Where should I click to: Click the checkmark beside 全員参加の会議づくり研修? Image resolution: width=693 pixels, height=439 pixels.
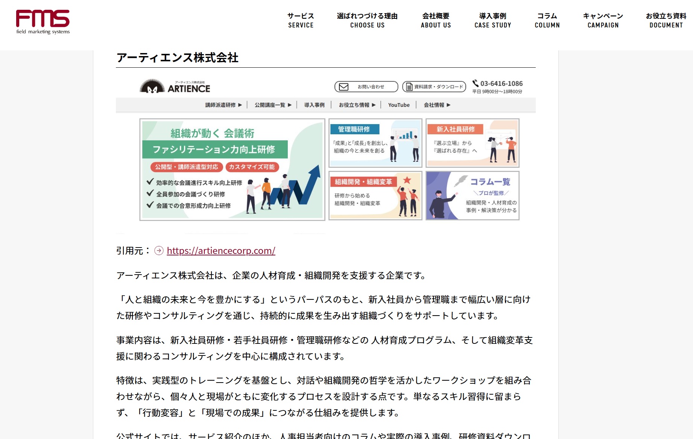(x=150, y=193)
